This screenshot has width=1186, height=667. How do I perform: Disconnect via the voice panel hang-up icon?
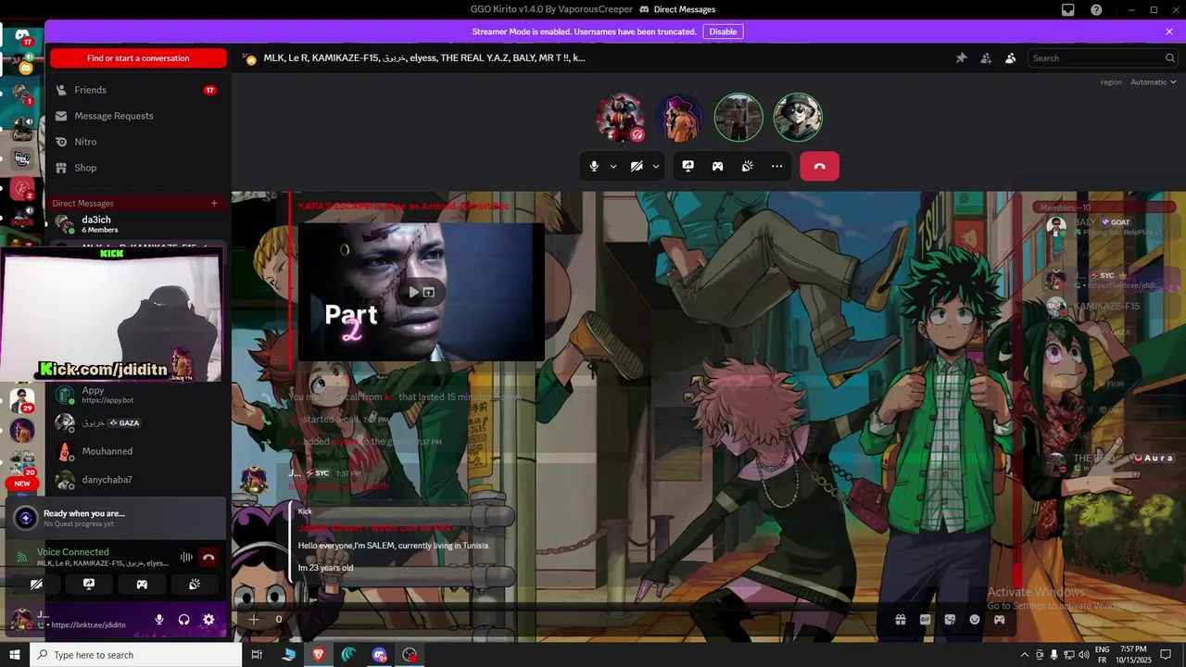click(x=209, y=557)
